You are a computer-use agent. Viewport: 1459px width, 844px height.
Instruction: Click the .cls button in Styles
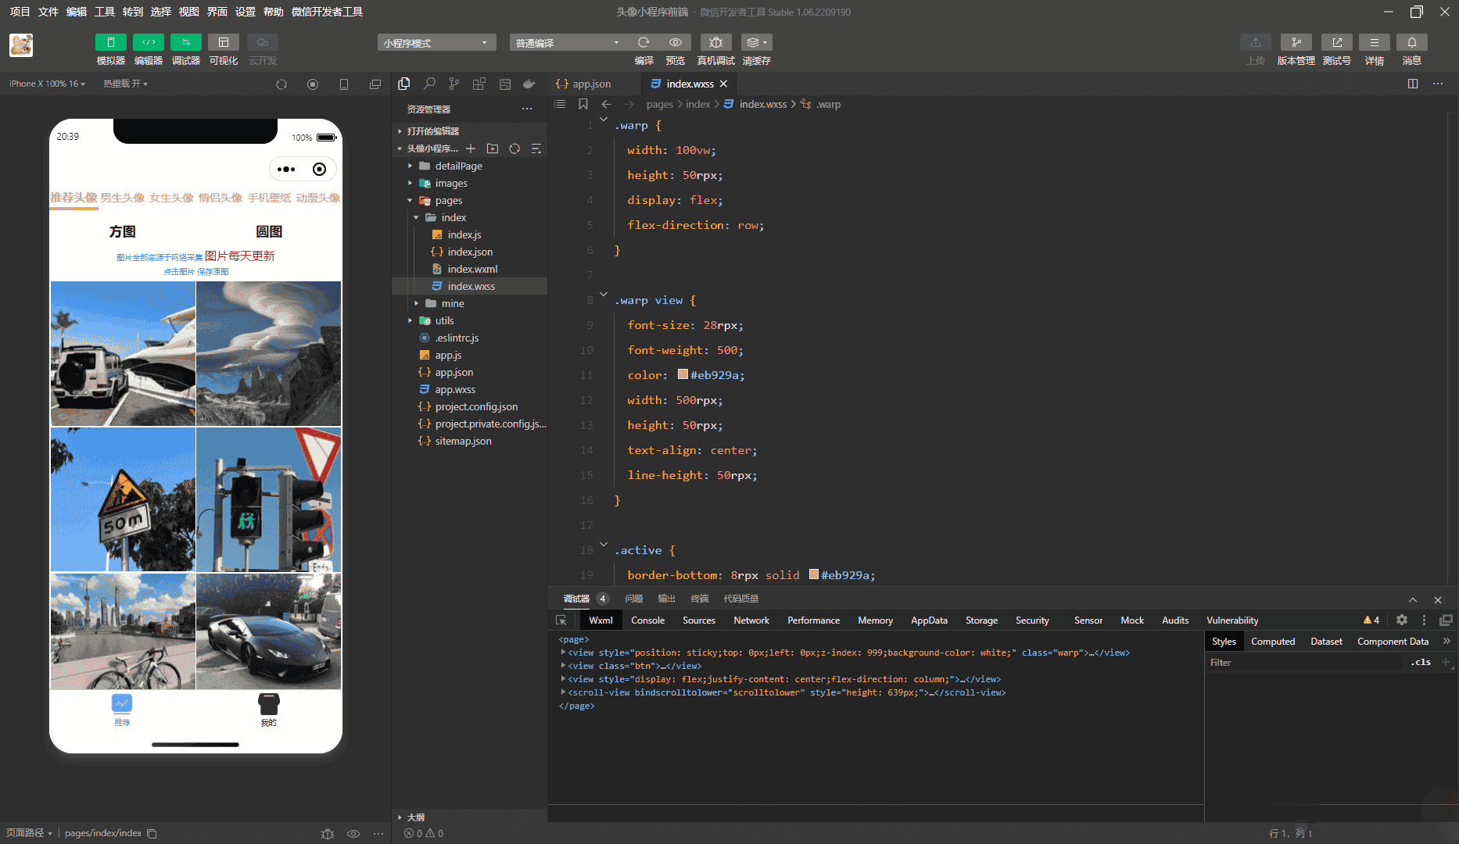1421,662
